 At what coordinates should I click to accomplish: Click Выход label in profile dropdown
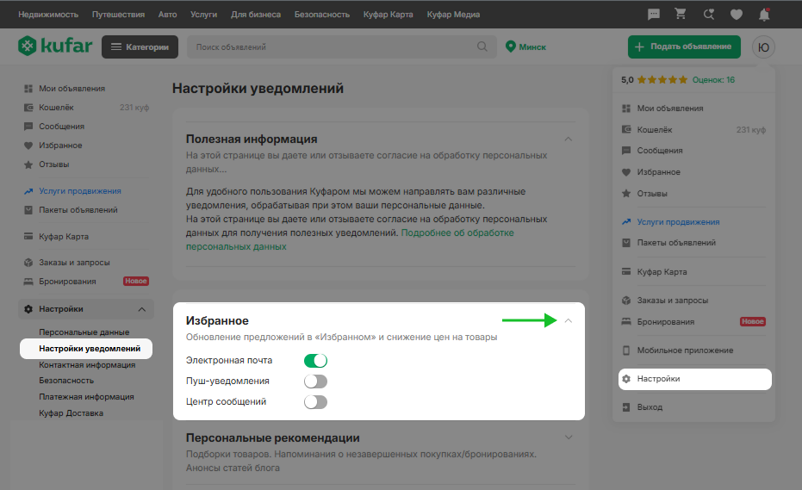click(x=650, y=407)
